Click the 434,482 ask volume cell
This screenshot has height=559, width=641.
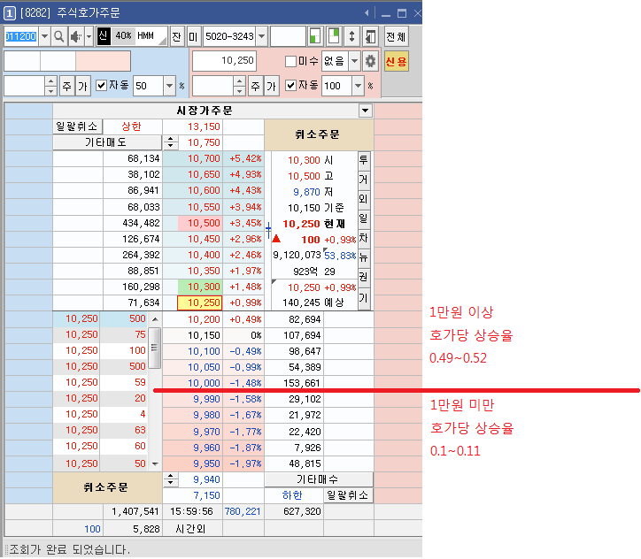133,223
